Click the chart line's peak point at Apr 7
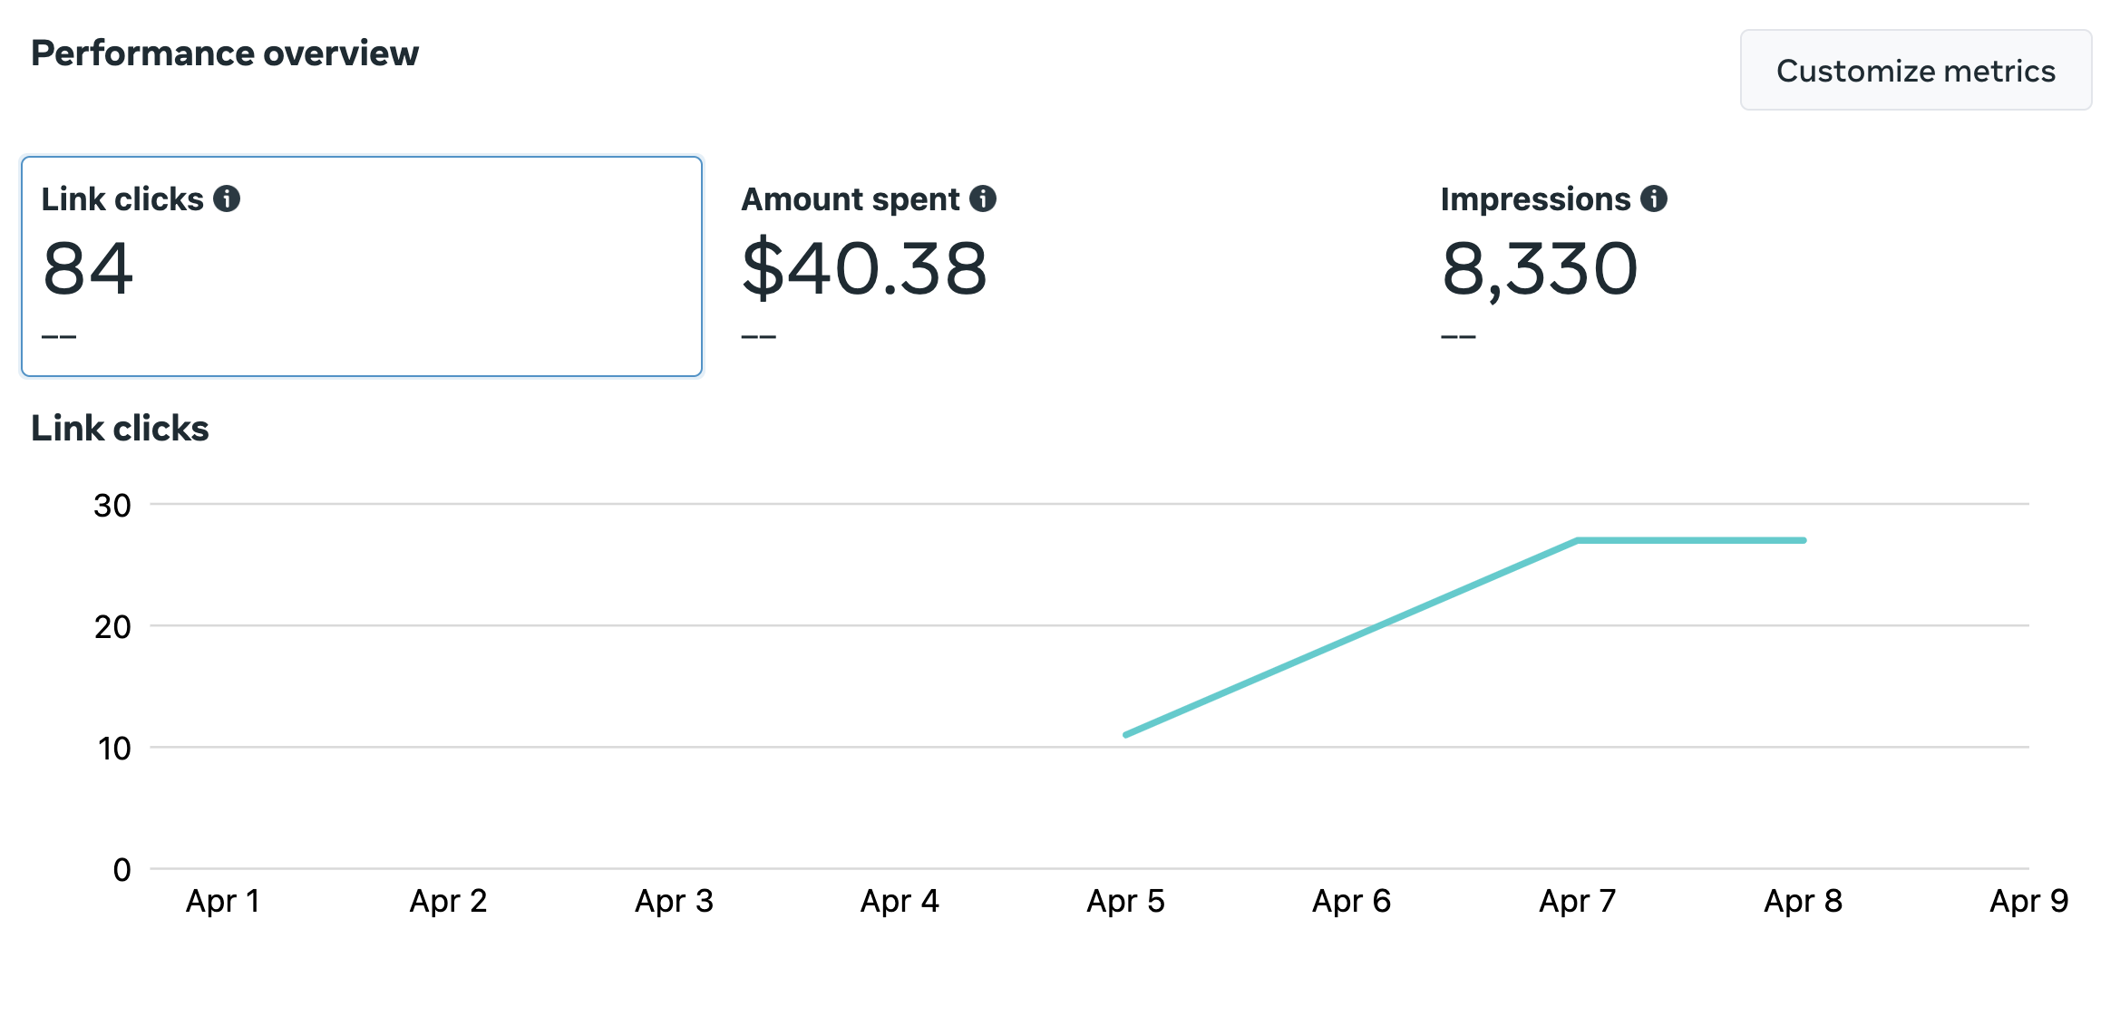The width and height of the screenshot is (2120, 1035). pyautogui.click(x=1578, y=540)
